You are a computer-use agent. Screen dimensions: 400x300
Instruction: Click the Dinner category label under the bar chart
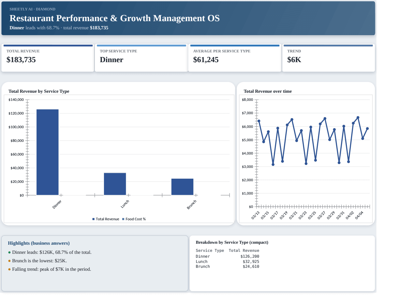(x=57, y=204)
